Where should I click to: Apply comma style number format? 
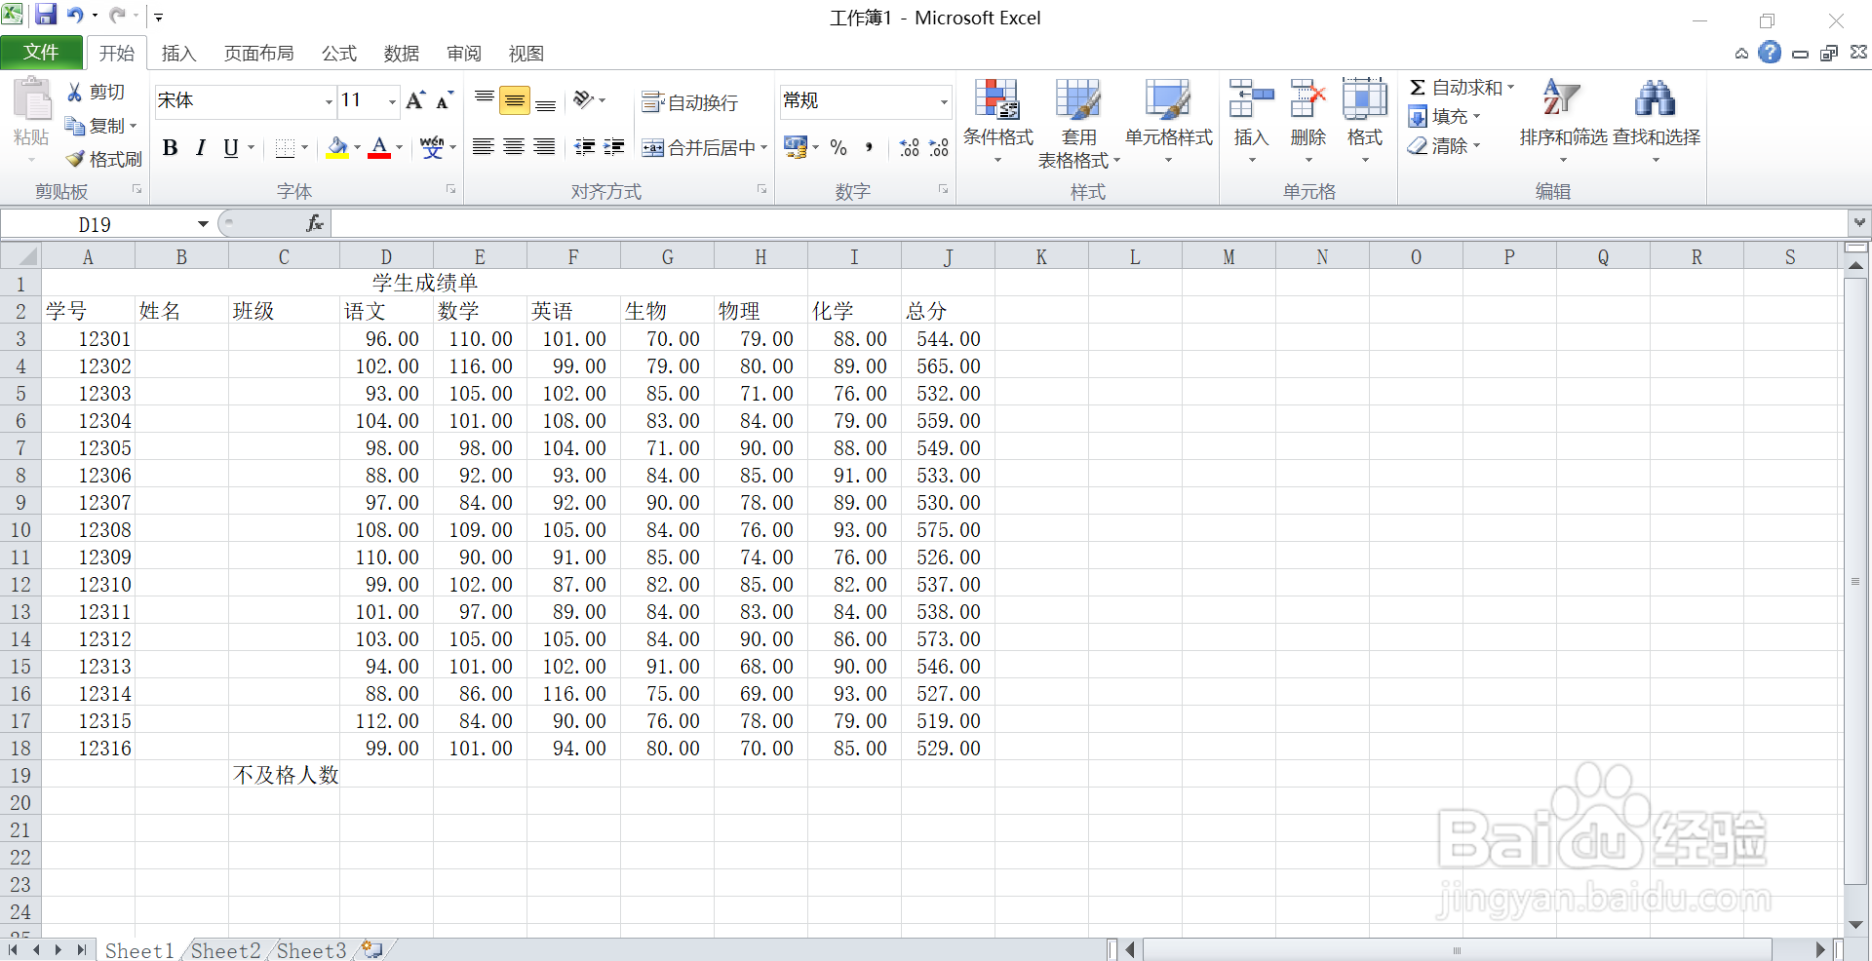pyautogui.click(x=869, y=147)
